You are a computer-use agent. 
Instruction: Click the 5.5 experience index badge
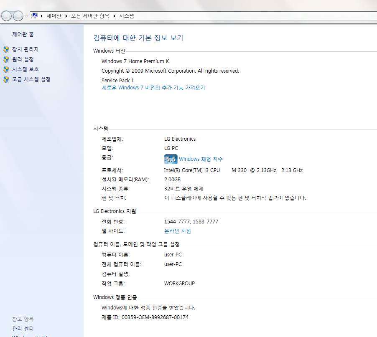coord(171,159)
